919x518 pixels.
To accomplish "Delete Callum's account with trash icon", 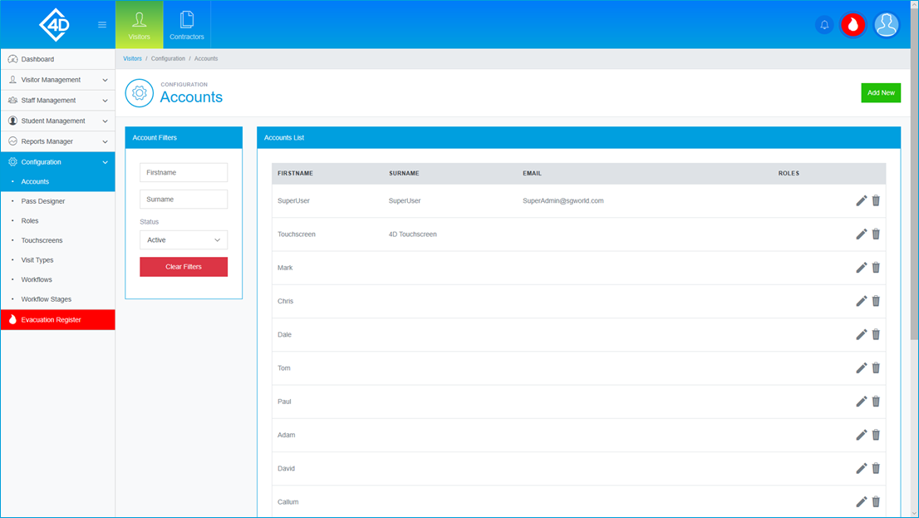I will pos(876,501).
